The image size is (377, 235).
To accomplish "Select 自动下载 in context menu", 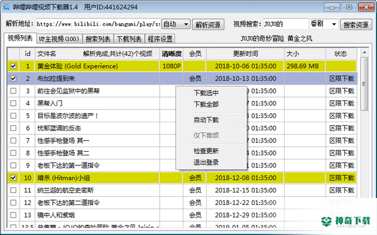I will 206,120.
